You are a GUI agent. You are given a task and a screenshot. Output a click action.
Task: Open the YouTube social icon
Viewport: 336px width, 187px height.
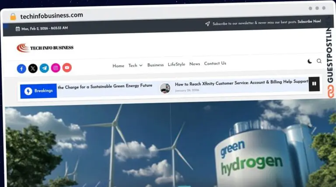point(67,68)
